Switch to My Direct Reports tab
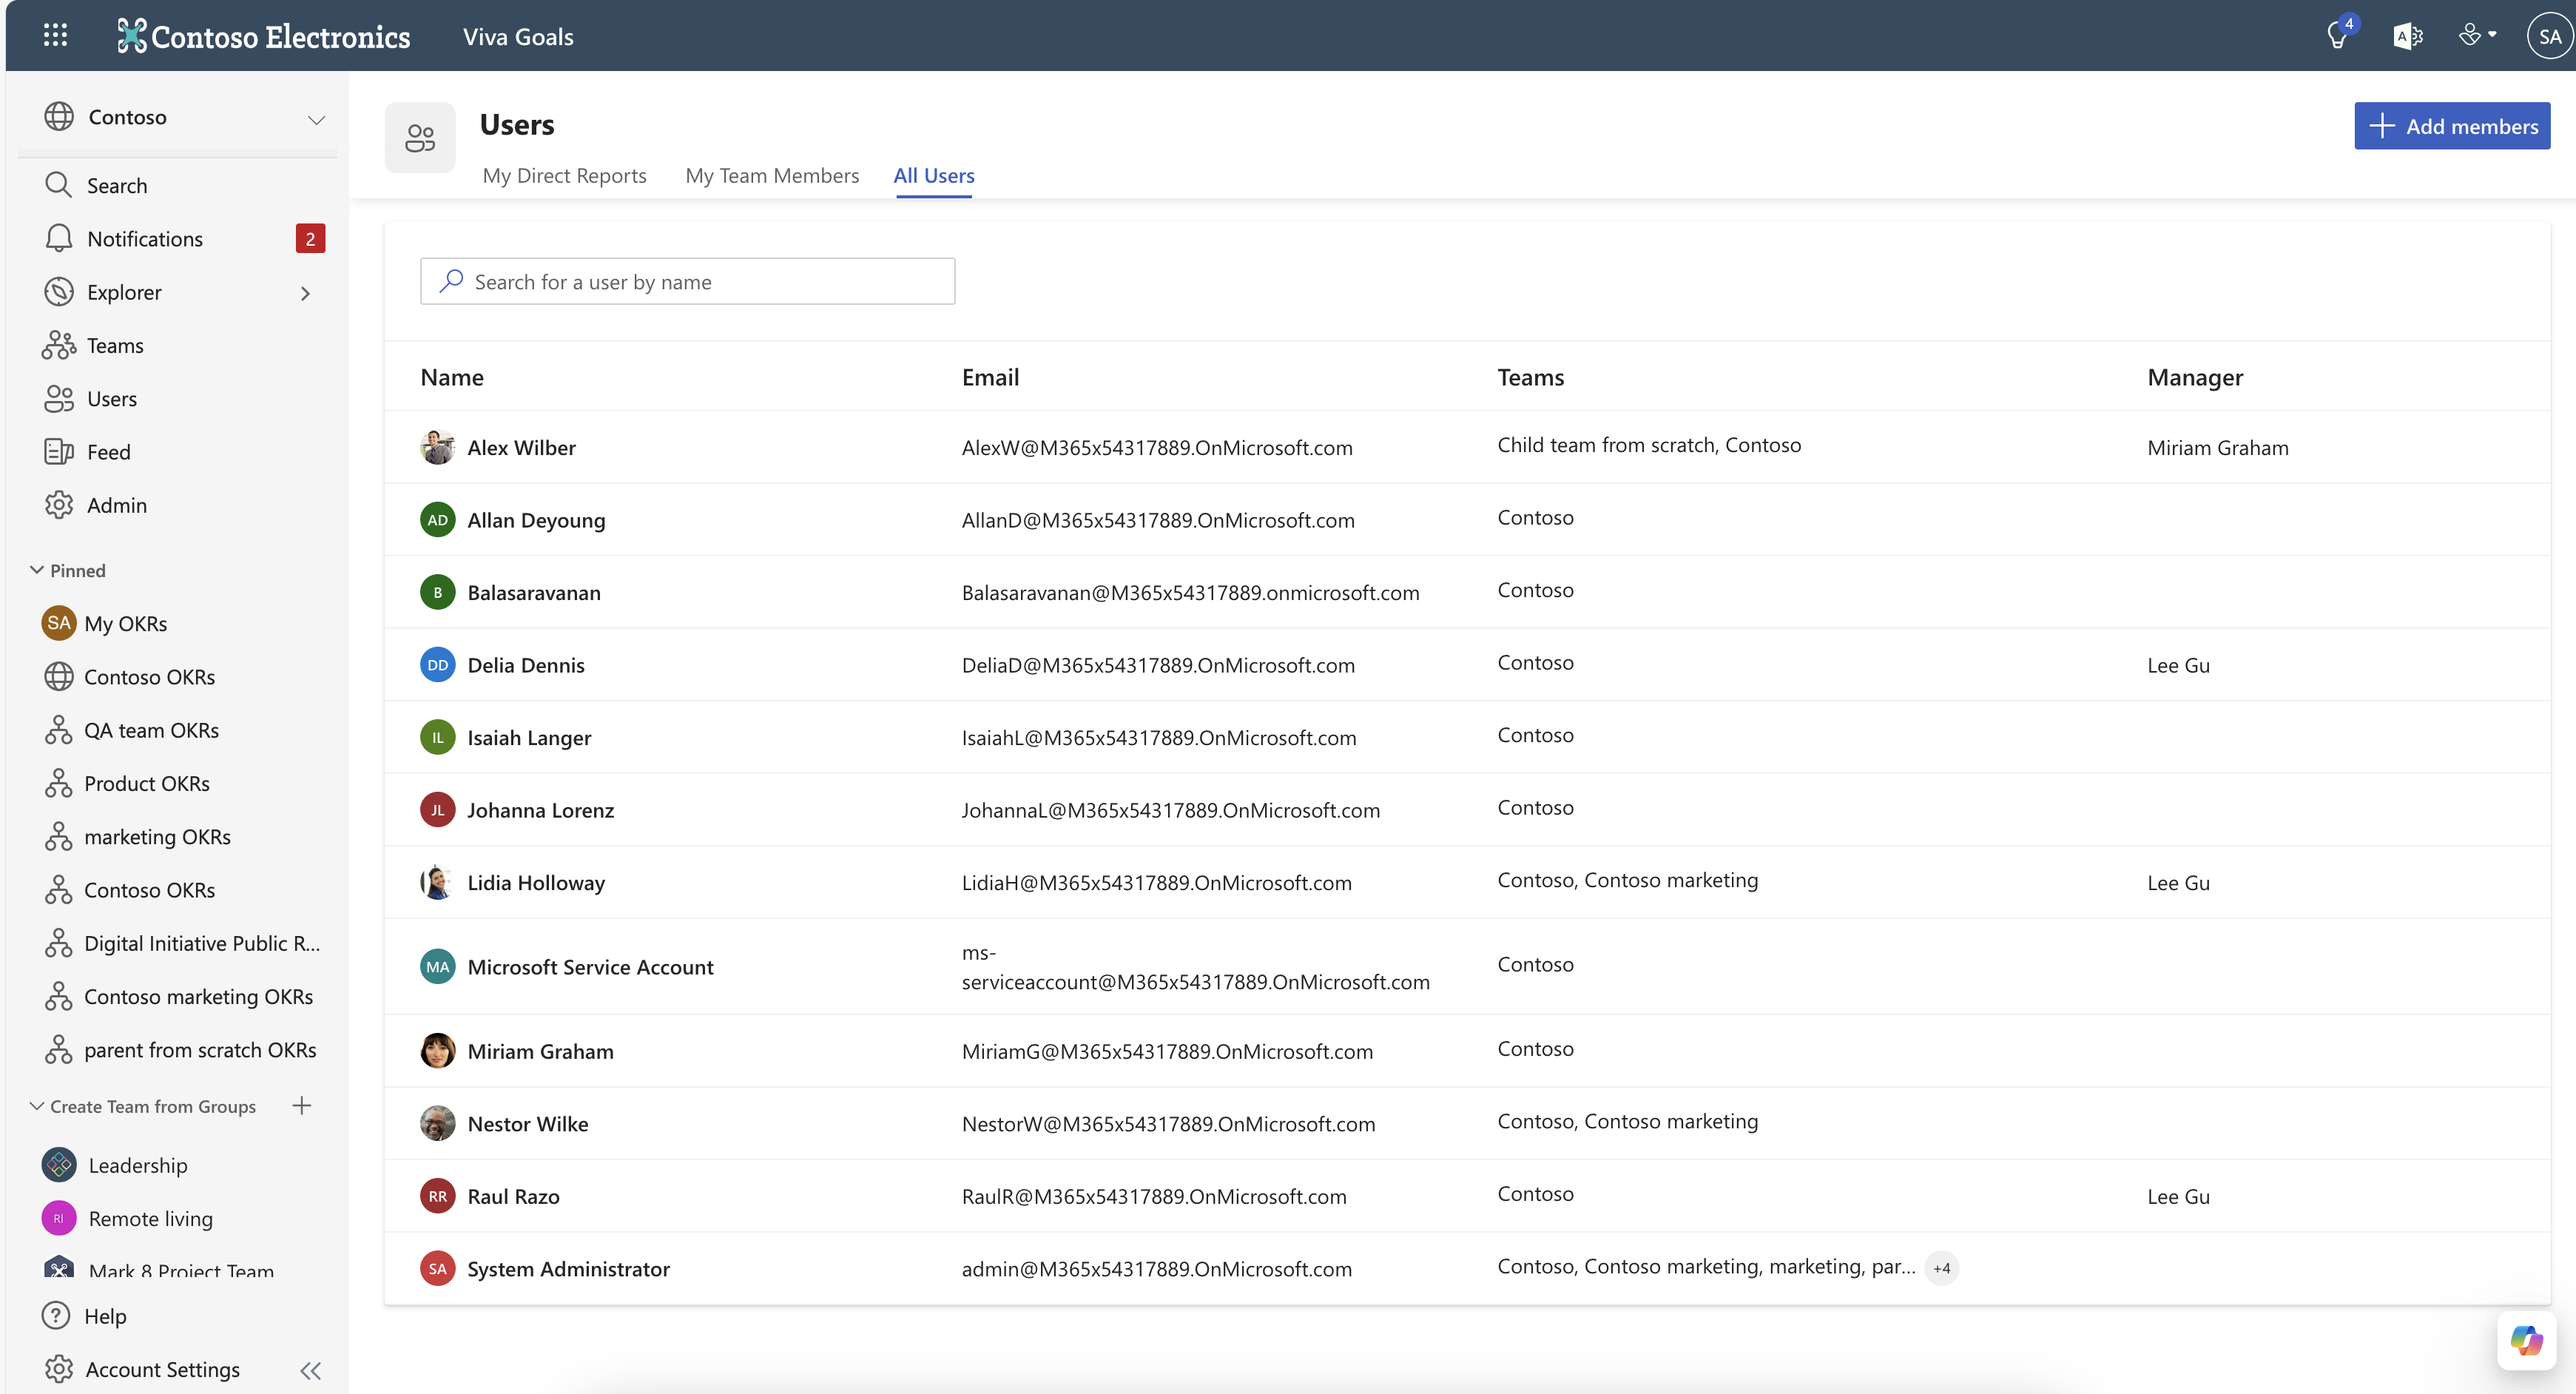This screenshot has width=2576, height=1394. [x=564, y=175]
